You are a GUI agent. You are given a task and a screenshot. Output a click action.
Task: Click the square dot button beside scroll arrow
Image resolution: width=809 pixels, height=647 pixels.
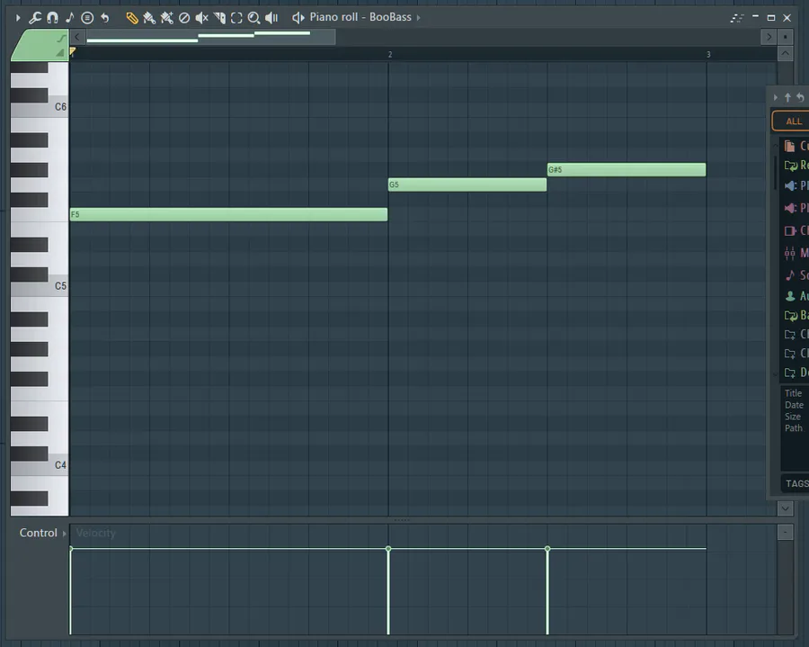point(785,37)
